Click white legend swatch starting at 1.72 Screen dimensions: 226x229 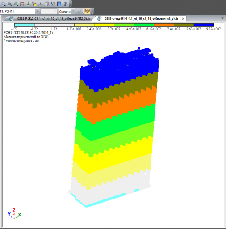pyautogui.click(x=64, y=25)
